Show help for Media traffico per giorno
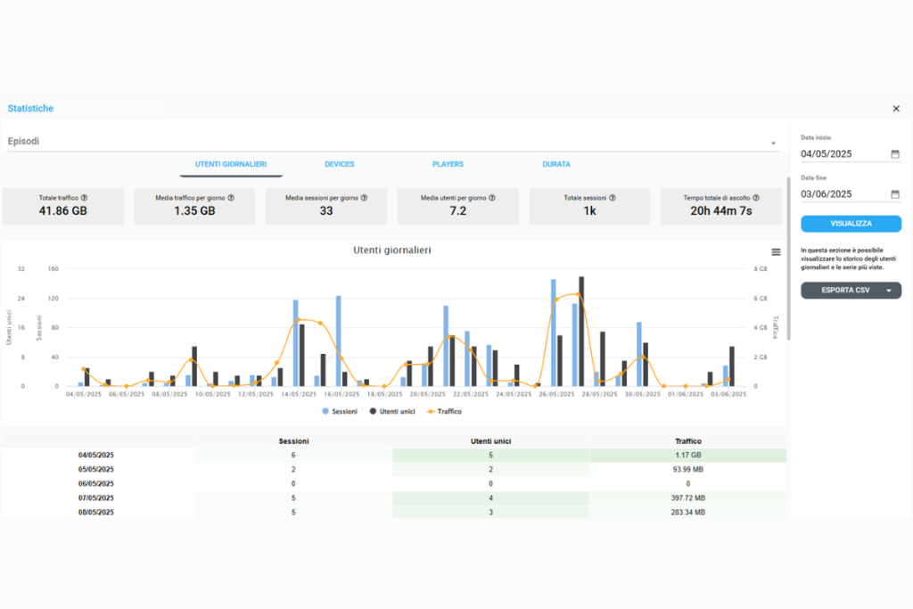913x609 pixels. coord(231,198)
